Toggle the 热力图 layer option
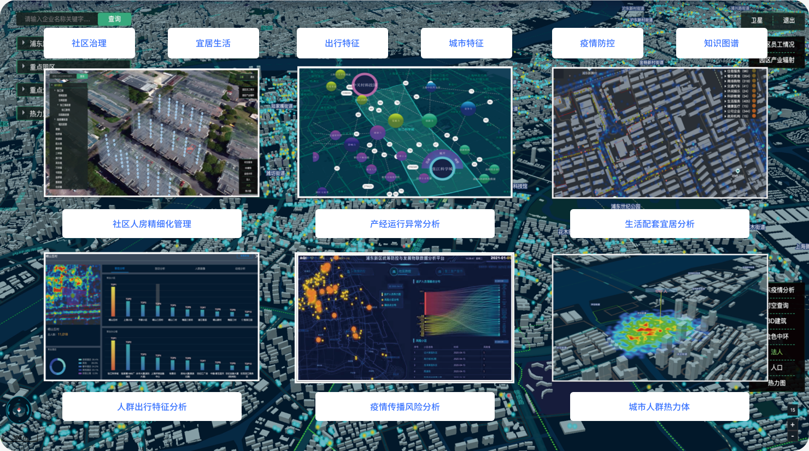The width and height of the screenshot is (809, 451). tap(777, 383)
